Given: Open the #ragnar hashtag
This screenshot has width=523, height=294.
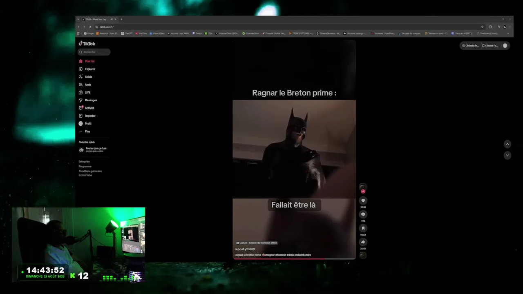Looking at the screenshot, I should (x=270, y=255).
